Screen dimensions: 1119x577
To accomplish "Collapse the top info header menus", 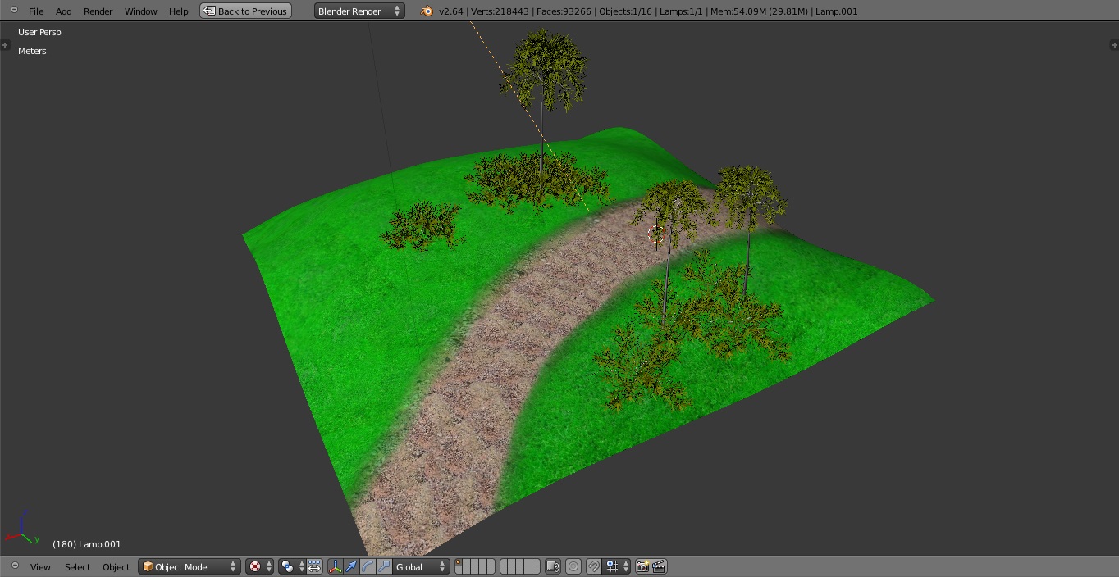I will pyautogui.click(x=14, y=10).
